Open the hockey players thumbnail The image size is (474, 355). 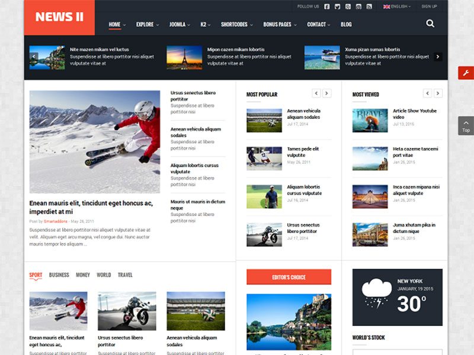tap(264, 159)
